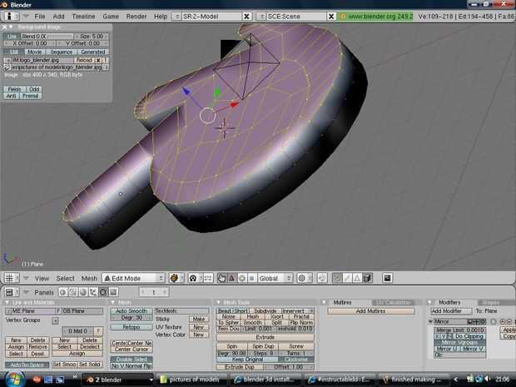
Task: Toggle the Do Clipping option
Action: pos(469,336)
